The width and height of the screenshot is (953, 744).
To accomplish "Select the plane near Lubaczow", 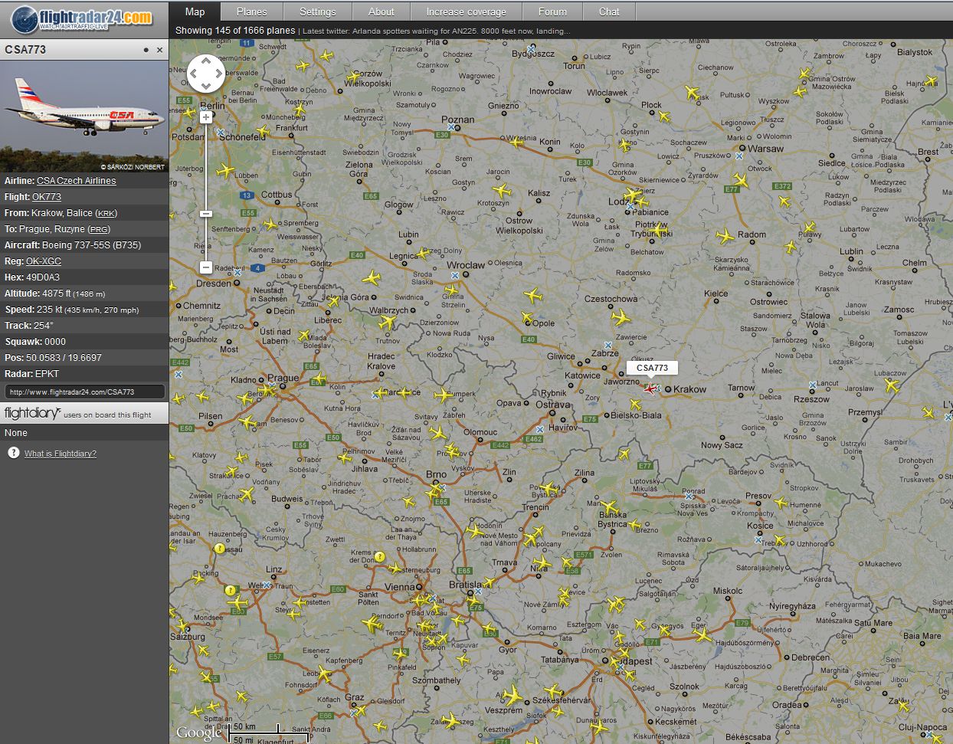I will point(891,385).
